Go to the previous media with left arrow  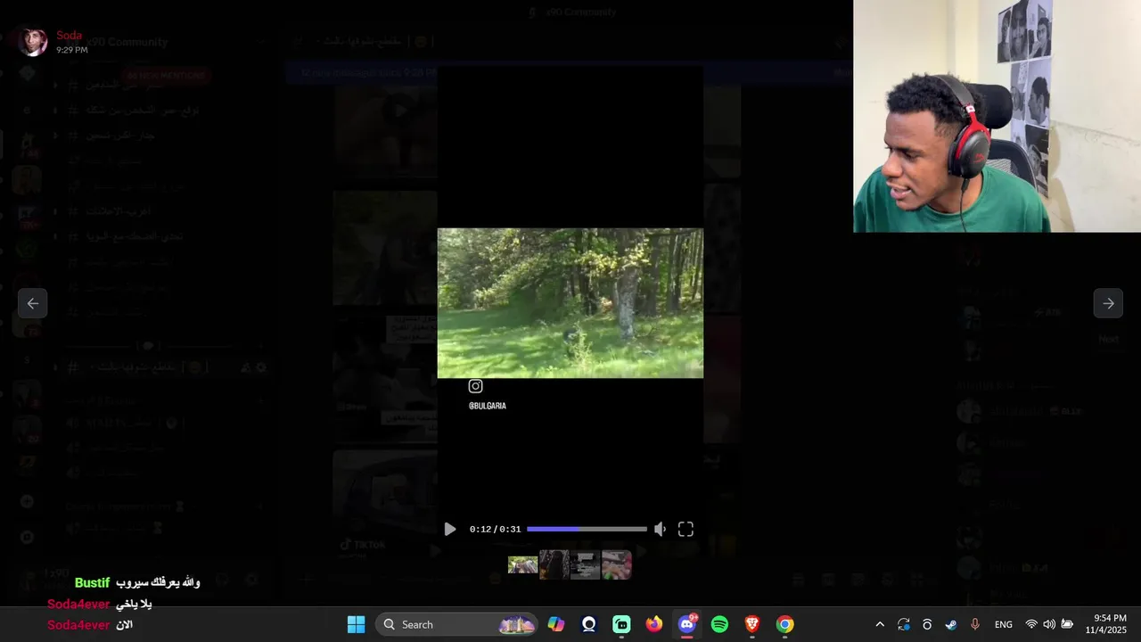tap(33, 303)
